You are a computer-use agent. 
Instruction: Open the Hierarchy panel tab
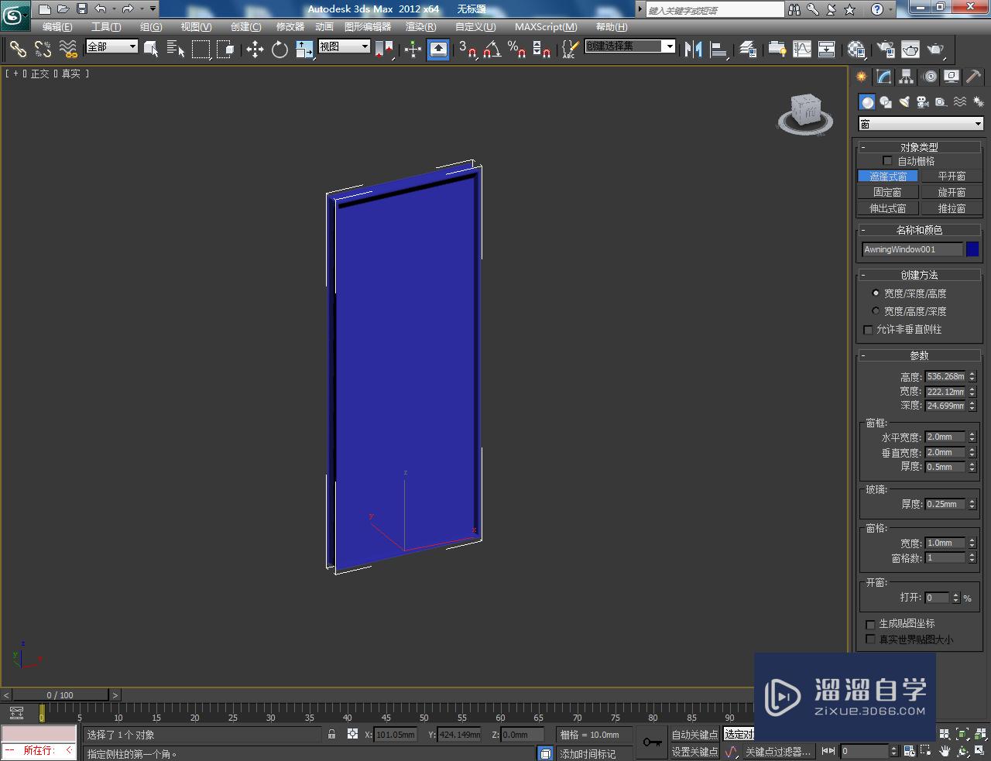point(907,77)
